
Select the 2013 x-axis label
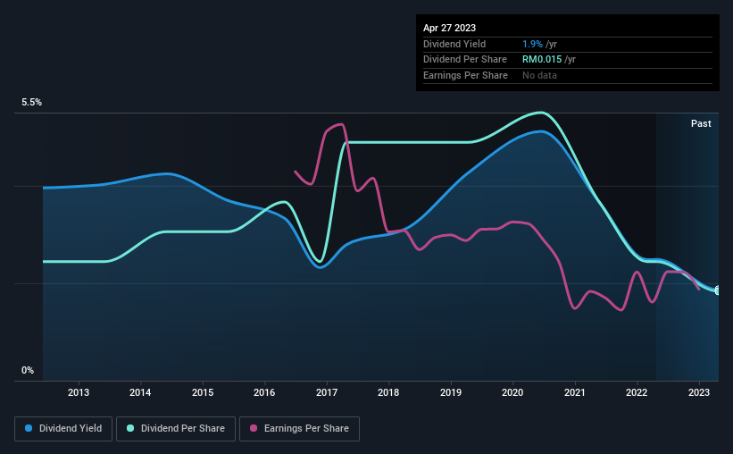pos(78,392)
